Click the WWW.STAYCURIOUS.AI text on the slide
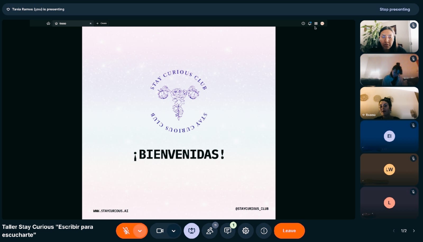Viewport: 423px width, 242px height. [x=111, y=211]
